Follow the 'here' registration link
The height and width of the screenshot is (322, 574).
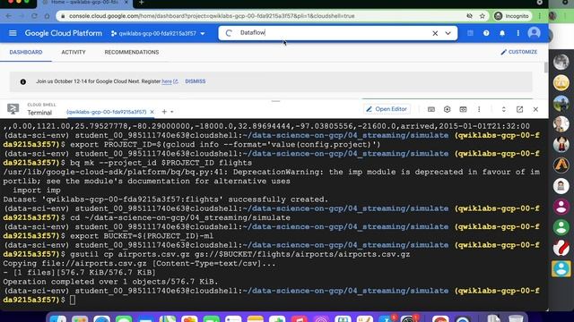pyautogui.click(x=167, y=81)
